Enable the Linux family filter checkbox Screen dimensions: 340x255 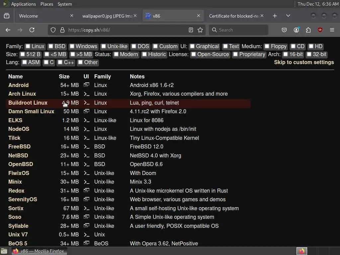click(28, 46)
